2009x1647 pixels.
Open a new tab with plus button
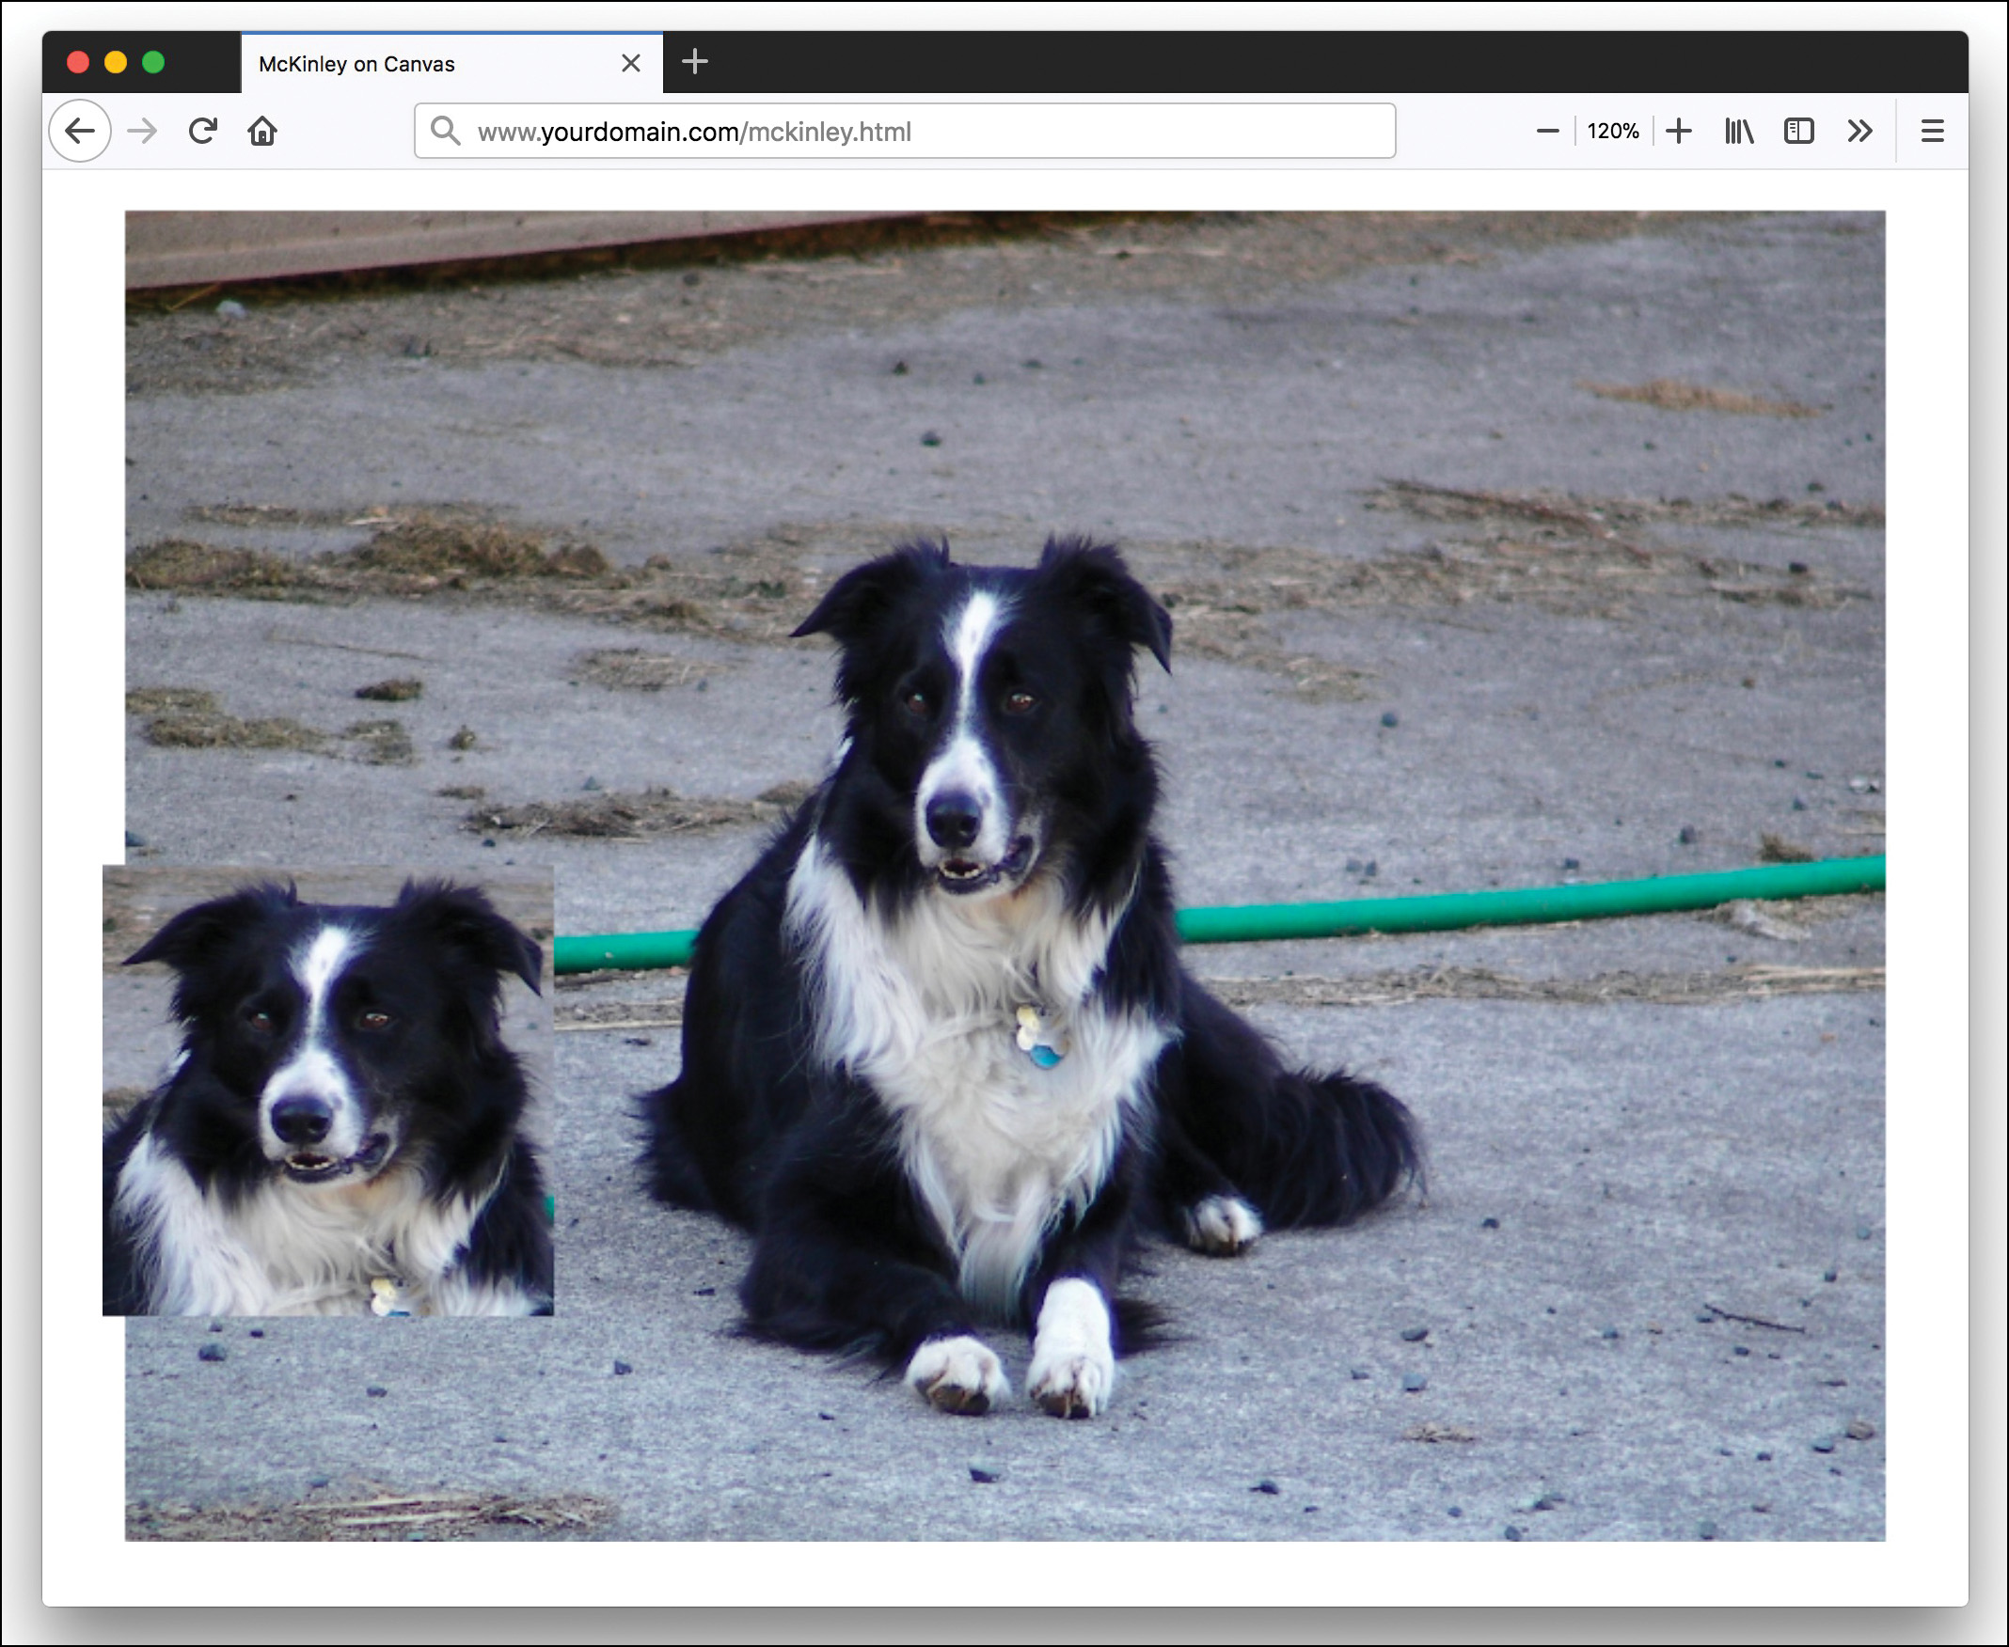pos(695,62)
